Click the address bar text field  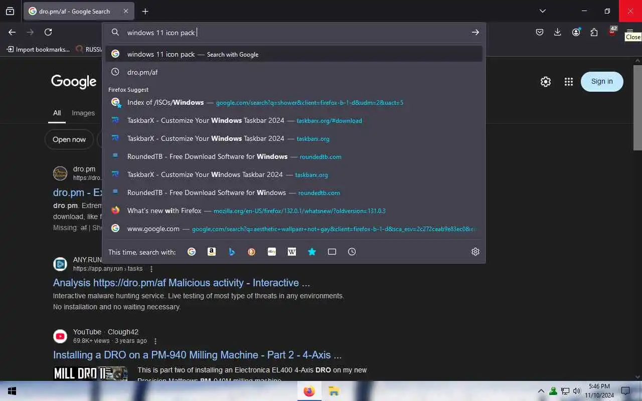coord(296,33)
